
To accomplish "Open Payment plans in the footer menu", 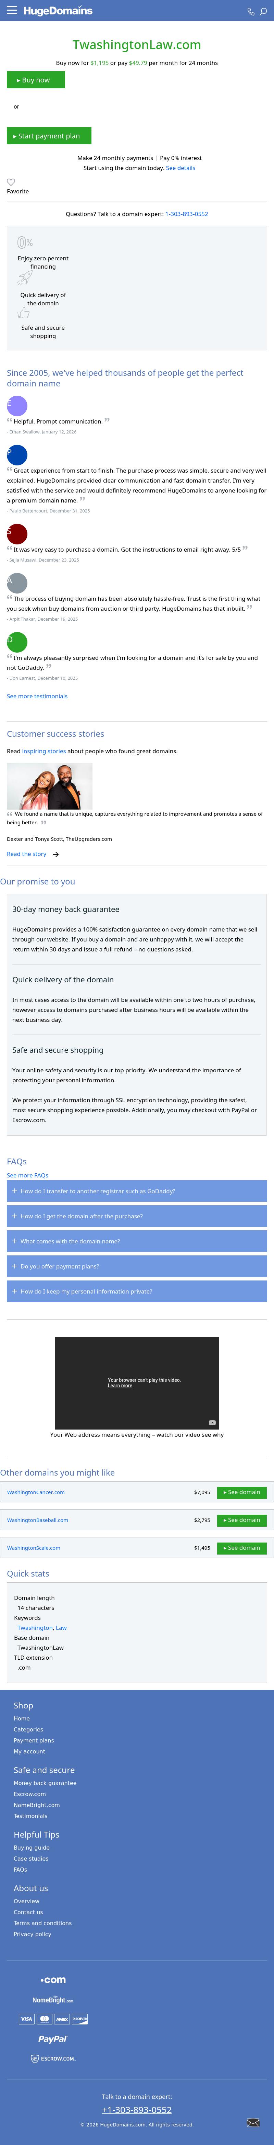I will coord(34,1740).
